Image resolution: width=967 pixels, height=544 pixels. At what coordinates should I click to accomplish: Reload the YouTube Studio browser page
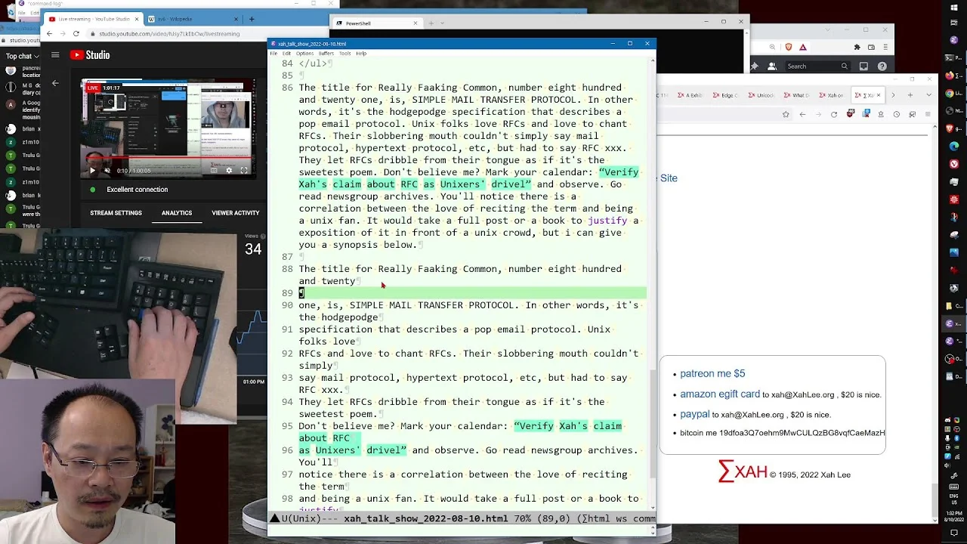pos(76,33)
